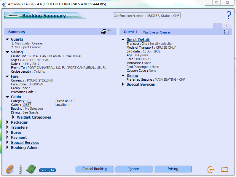Click the Booking Admin heading

tap(25, 148)
